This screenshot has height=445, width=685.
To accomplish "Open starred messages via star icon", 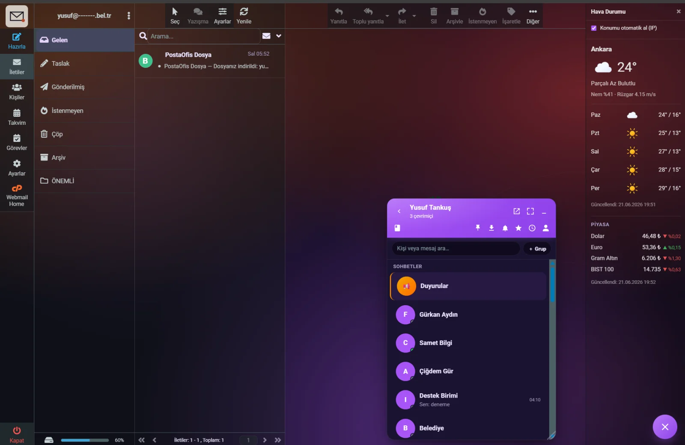I will point(518,228).
